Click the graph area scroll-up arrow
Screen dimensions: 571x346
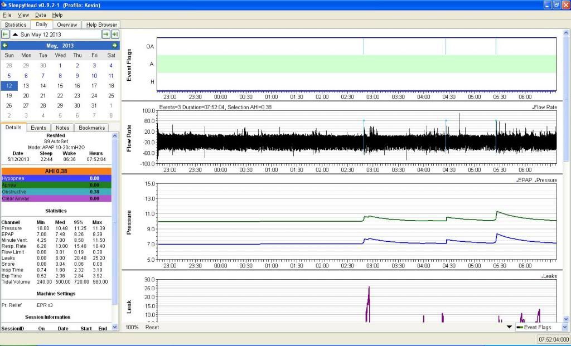(x=566, y=33)
